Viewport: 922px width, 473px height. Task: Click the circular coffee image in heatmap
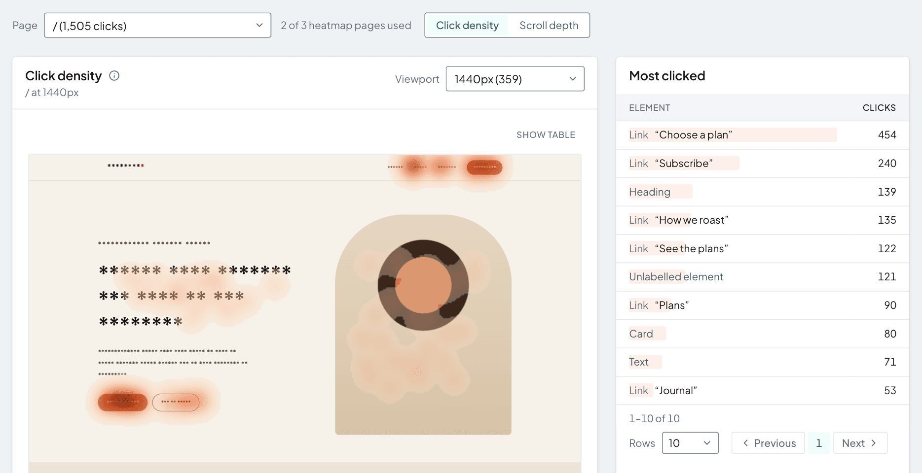tap(423, 285)
